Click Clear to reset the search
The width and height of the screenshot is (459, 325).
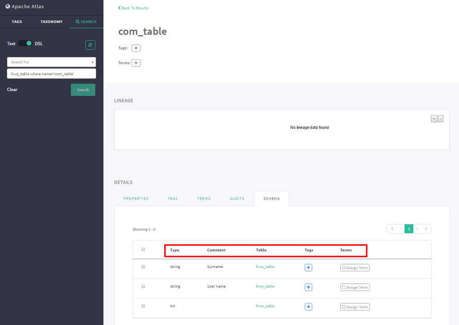pos(12,90)
